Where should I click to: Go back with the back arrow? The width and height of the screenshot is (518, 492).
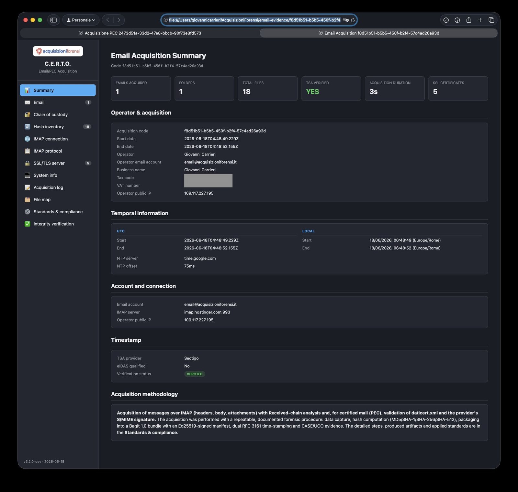pyautogui.click(x=108, y=20)
